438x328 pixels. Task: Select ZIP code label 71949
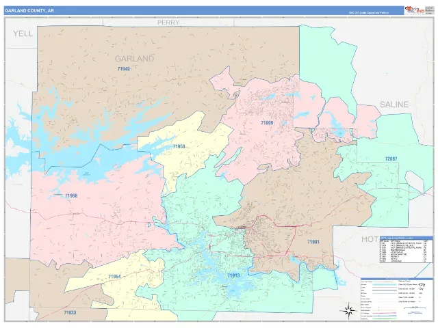(x=123, y=68)
